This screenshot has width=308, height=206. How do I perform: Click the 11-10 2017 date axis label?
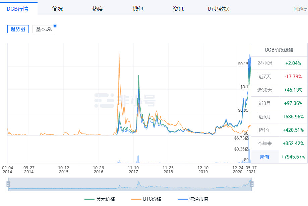click(x=133, y=170)
